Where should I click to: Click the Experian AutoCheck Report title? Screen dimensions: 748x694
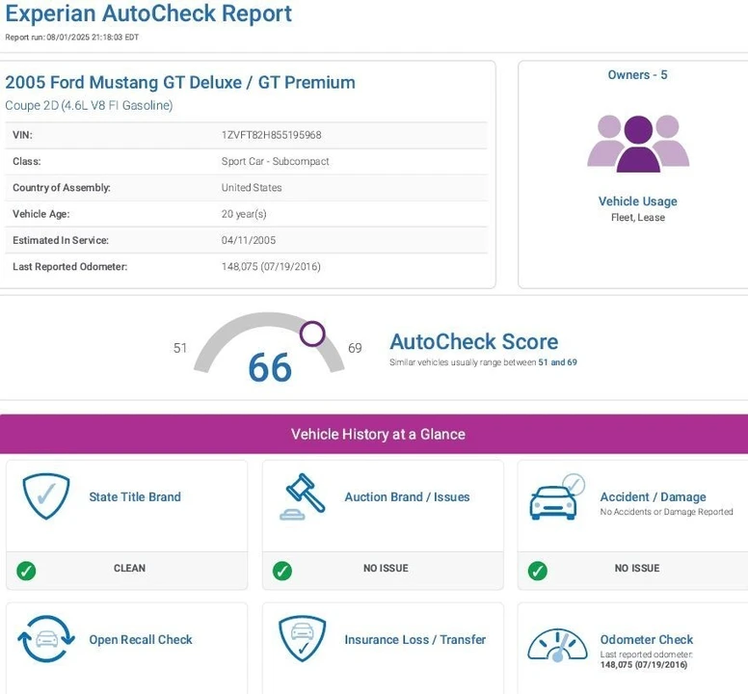tap(148, 13)
